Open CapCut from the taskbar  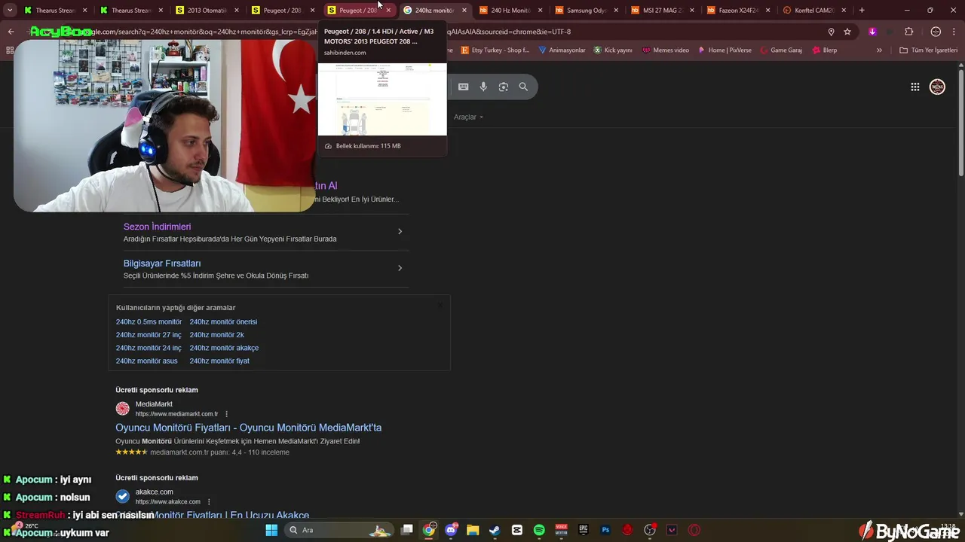coord(517,530)
